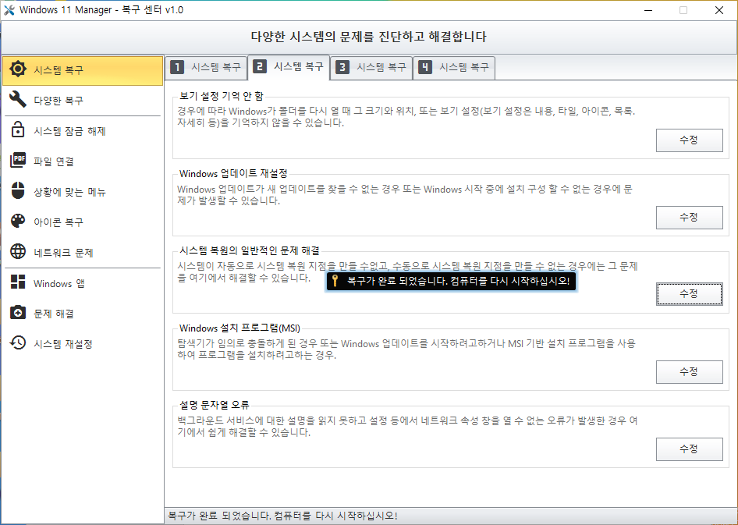Viewport: 738px width, 525px height.
Task: Click the gear icon next to 시스템 복구
Action: [18, 69]
